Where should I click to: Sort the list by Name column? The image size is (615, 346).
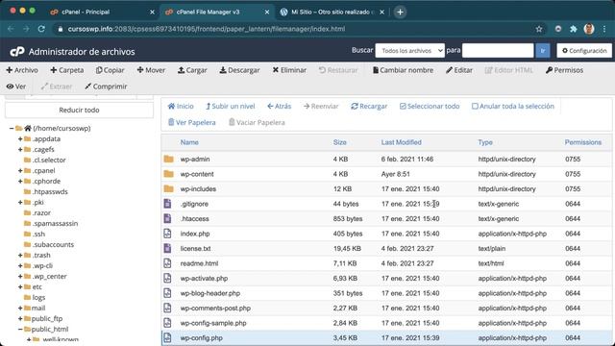189,142
